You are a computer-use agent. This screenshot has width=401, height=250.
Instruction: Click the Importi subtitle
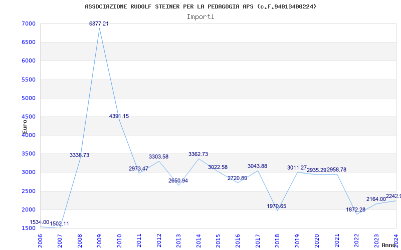200,17
